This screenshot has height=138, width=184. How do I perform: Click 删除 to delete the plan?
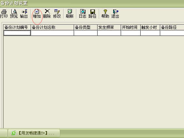47,14
